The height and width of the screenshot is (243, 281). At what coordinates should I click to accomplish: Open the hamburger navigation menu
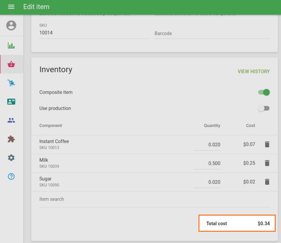click(x=11, y=7)
